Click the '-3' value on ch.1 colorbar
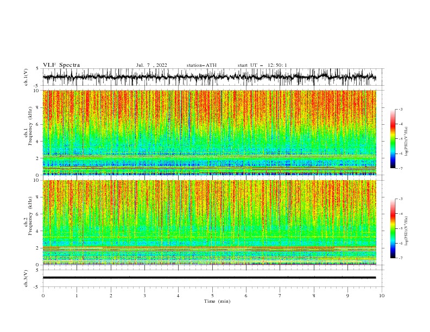This screenshot has width=430, height=332. (400, 109)
